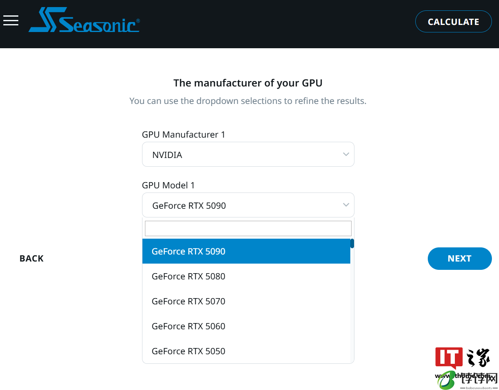Go to the NEXT step
The width and height of the screenshot is (499, 390).
click(x=459, y=259)
